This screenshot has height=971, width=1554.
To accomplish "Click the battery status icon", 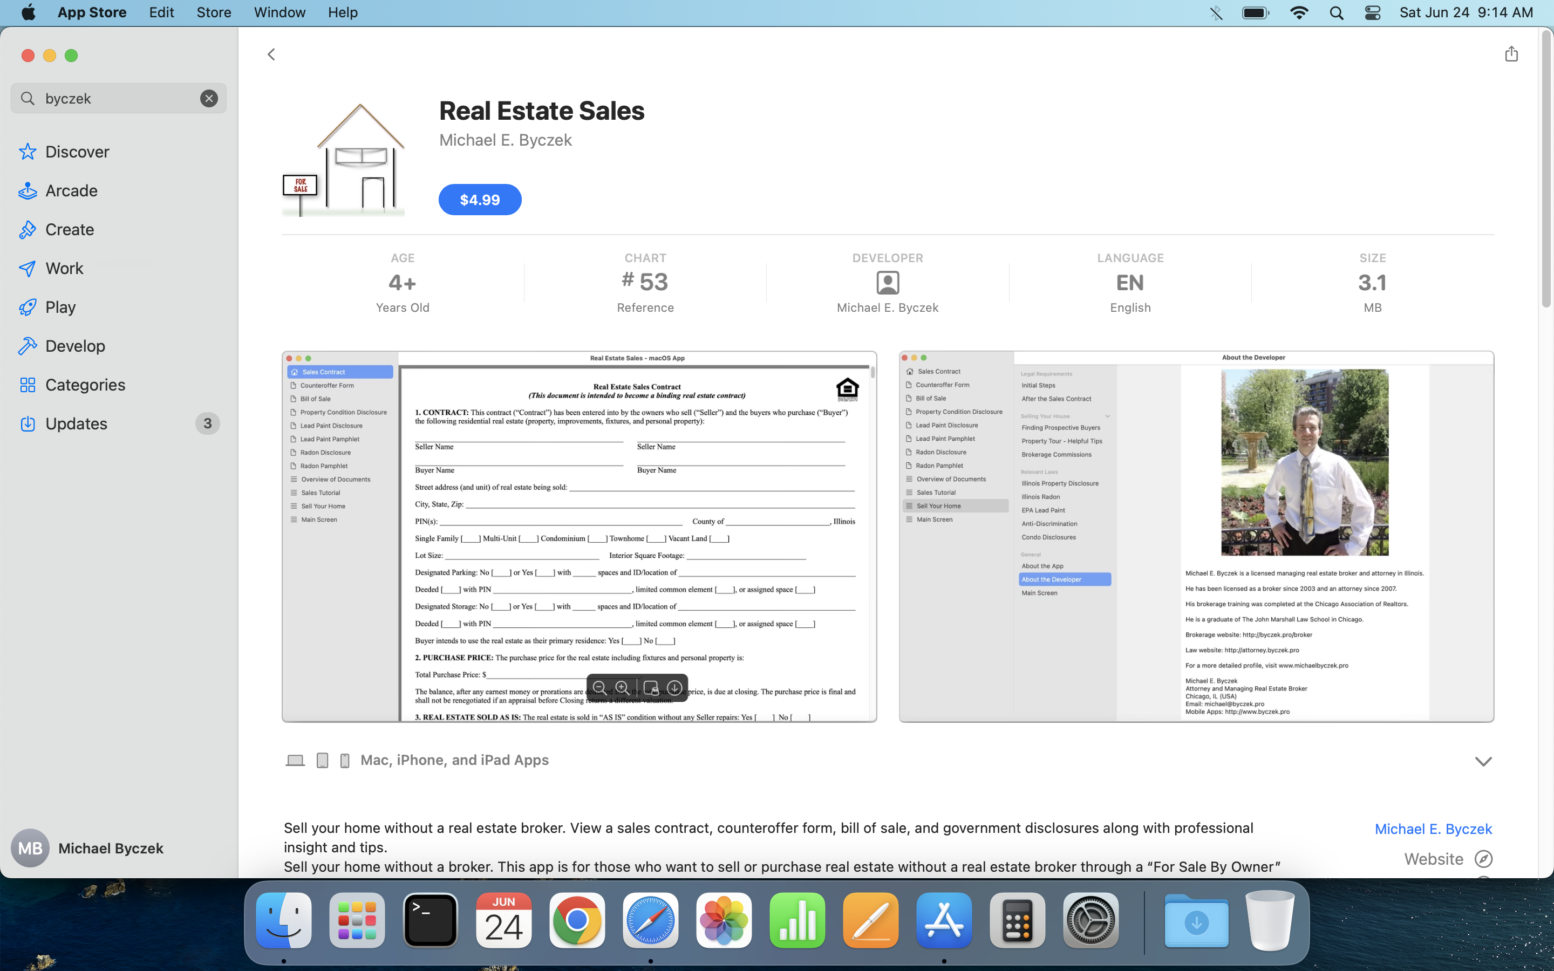I will tap(1256, 13).
